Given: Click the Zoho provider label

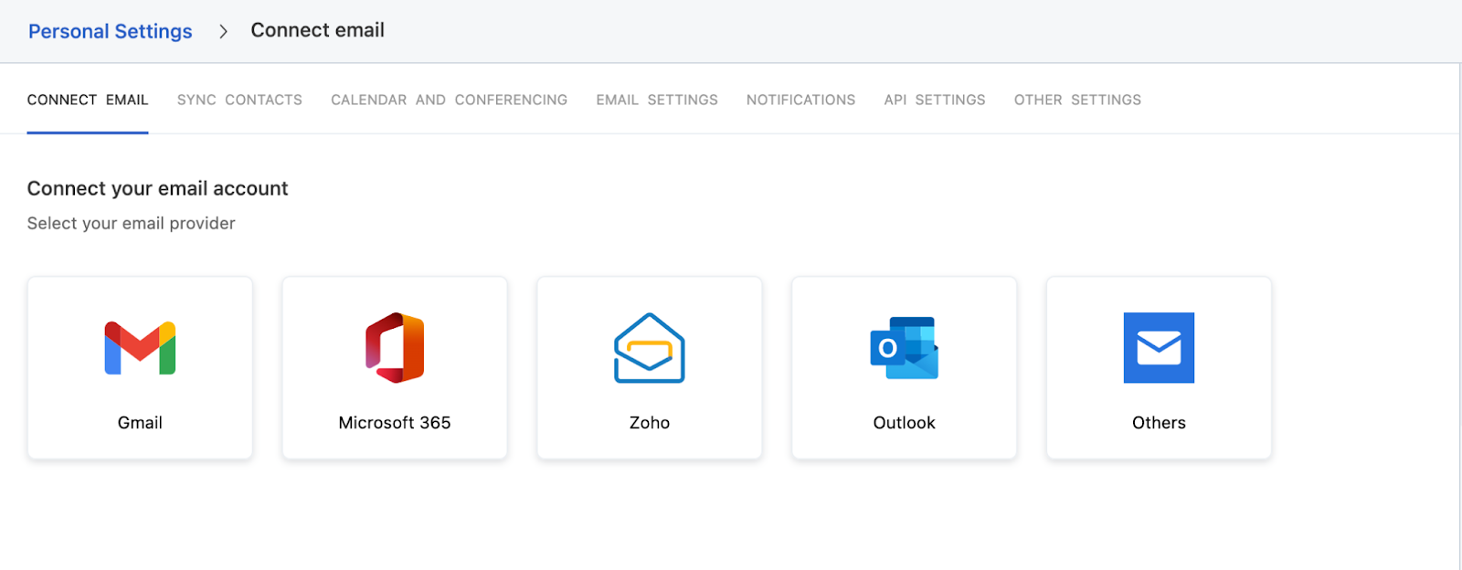Looking at the screenshot, I should tap(650, 423).
